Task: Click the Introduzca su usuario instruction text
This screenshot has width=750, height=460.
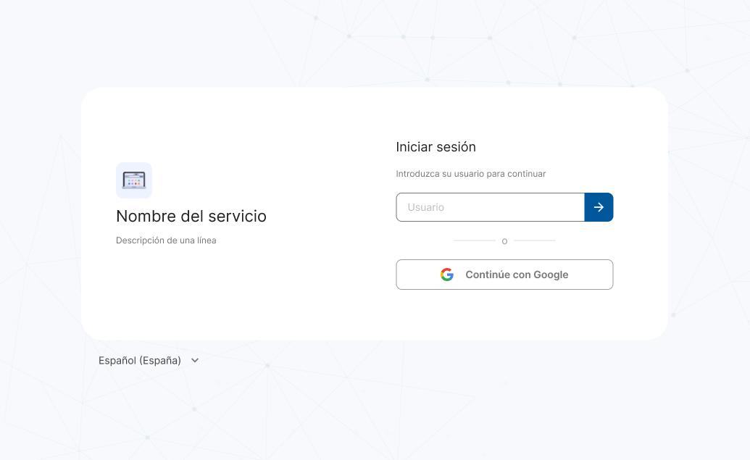Action: [470, 174]
